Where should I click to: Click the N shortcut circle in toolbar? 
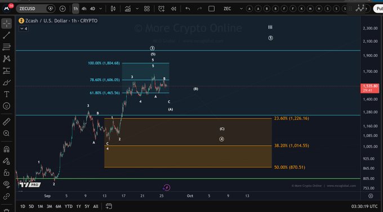coord(319,9)
